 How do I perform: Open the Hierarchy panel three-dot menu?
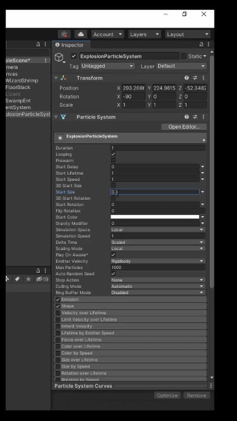[45, 44]
